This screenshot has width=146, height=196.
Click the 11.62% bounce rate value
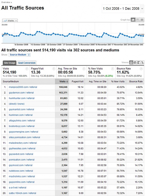click(x=123, y=72)
